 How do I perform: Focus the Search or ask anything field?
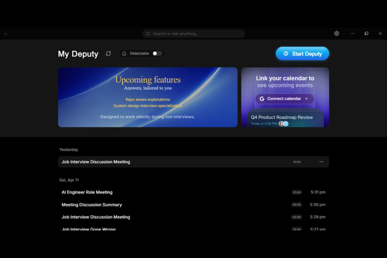pyautogui.click(x=193, y=34)
